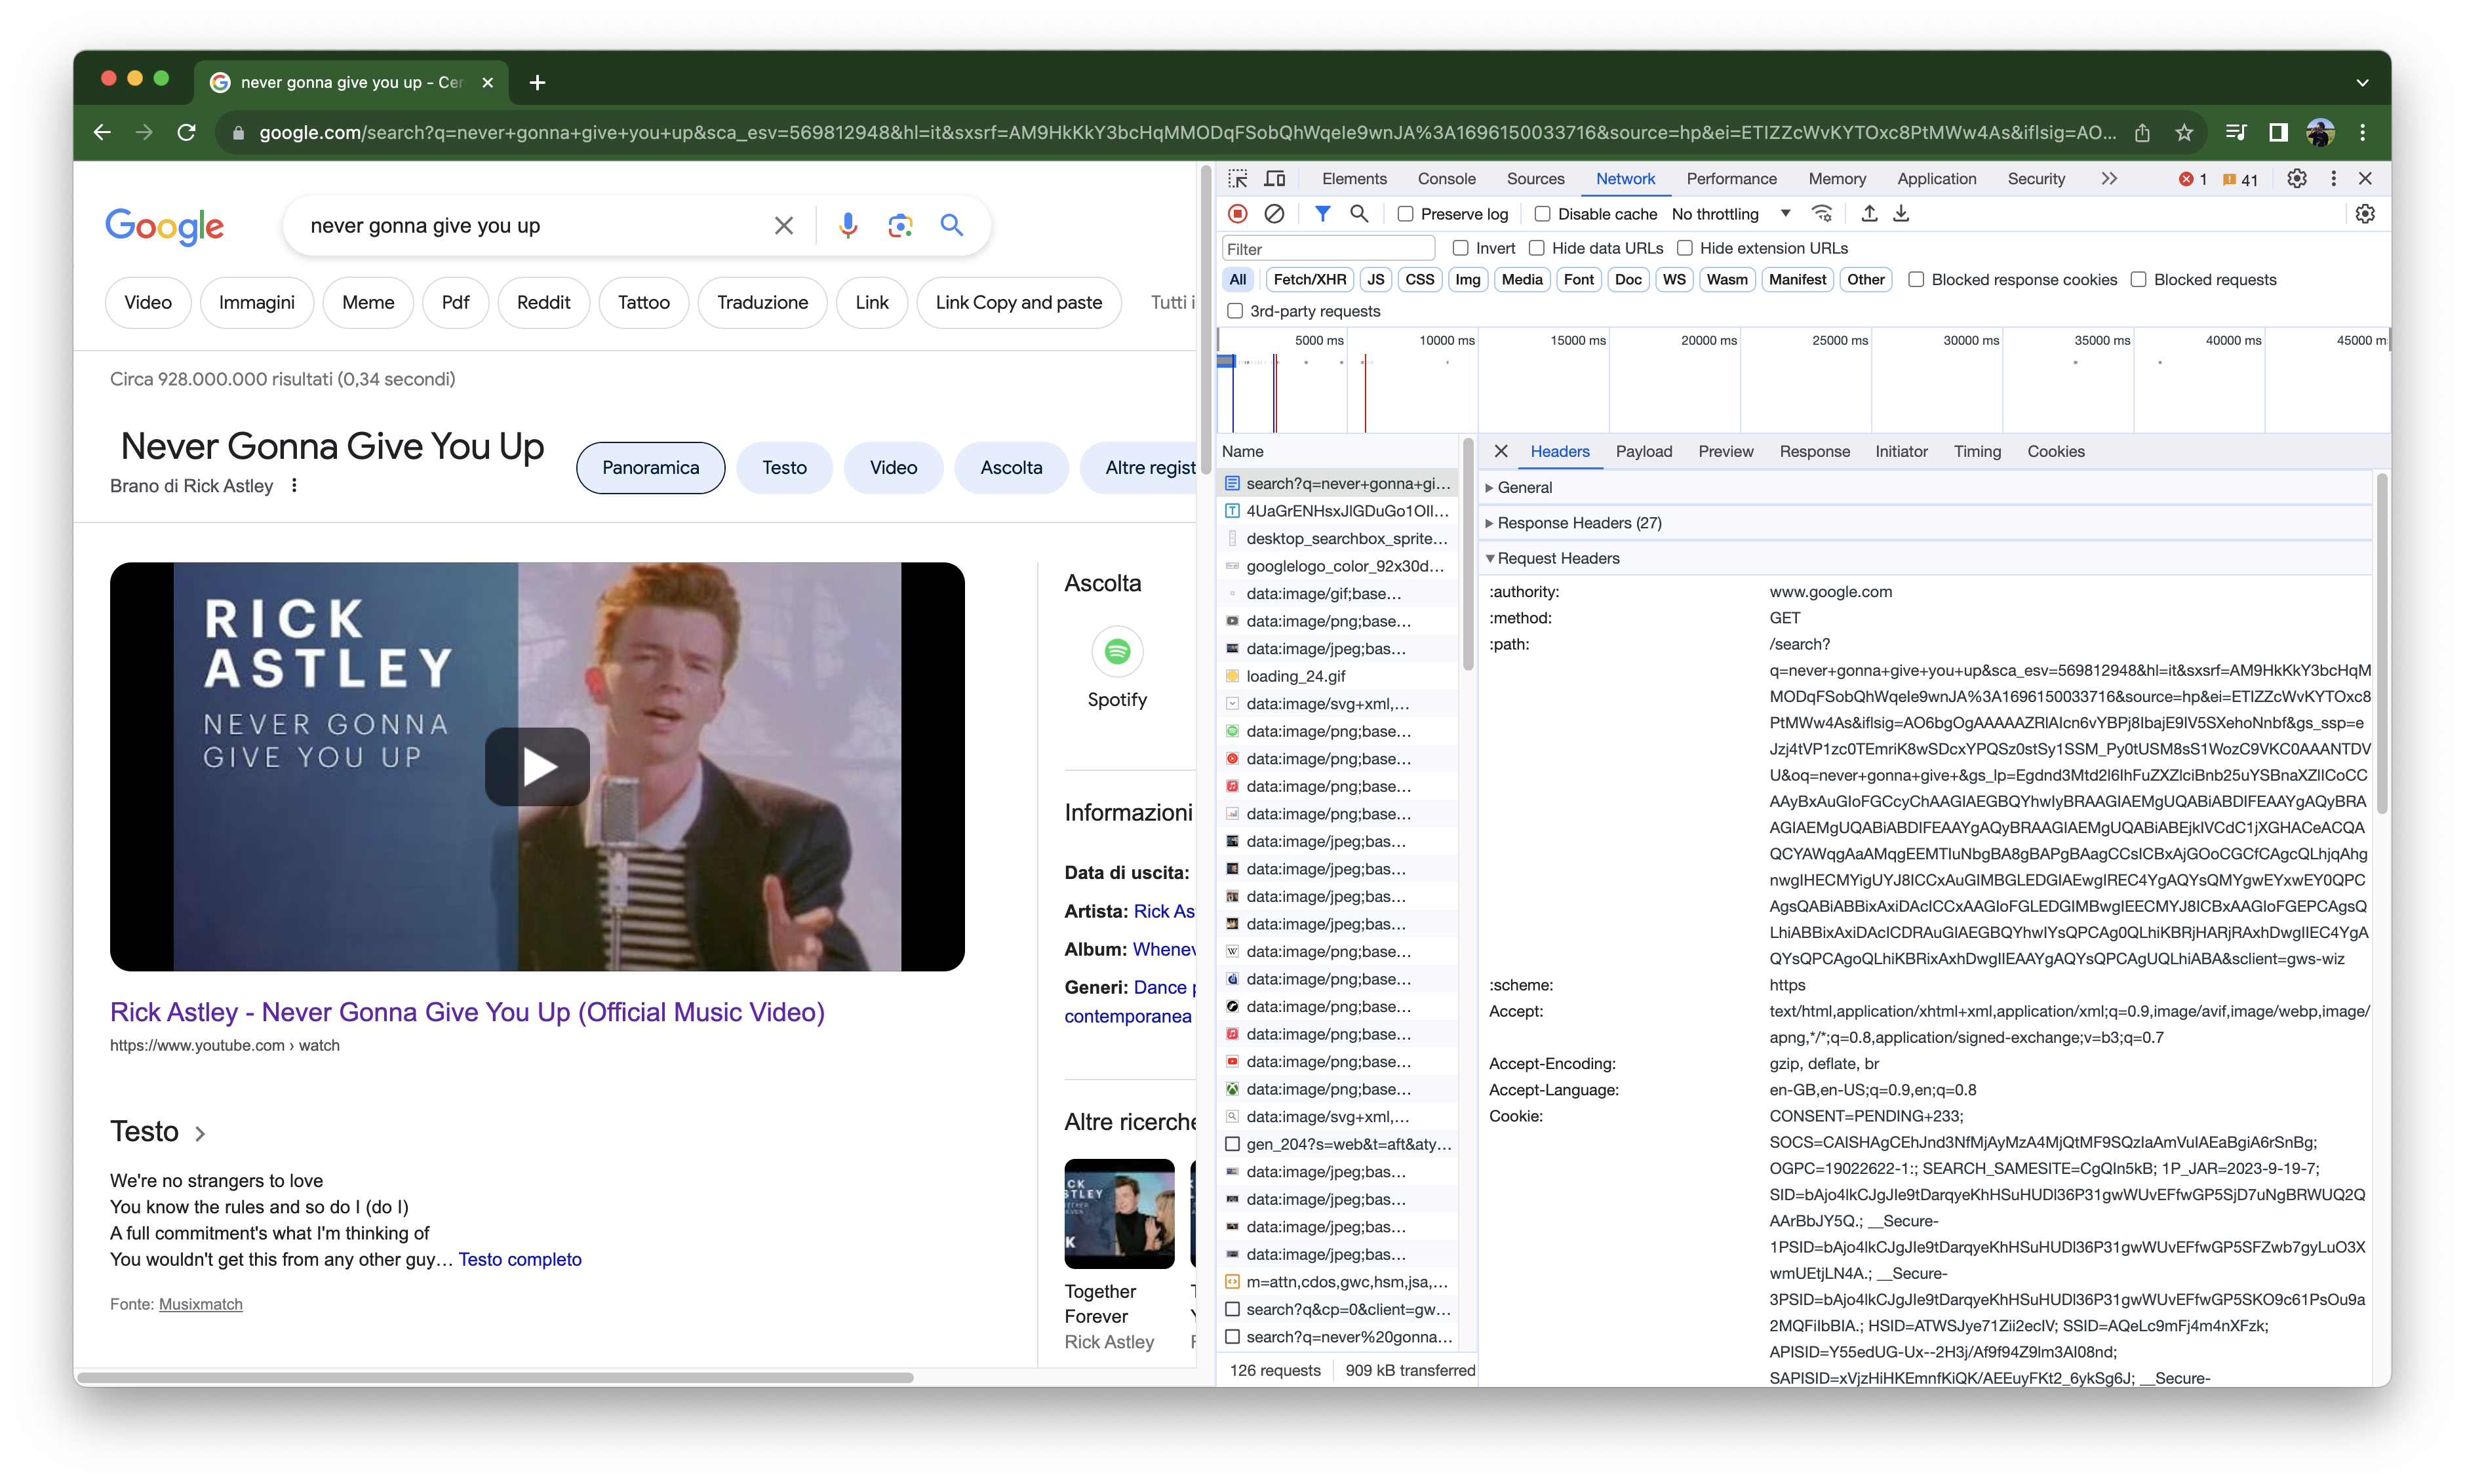Image resolution: width=2465 pixels, height=1484 pixels.
Task: Toggle the device toolbar icon
Action: pos(1275,179)
